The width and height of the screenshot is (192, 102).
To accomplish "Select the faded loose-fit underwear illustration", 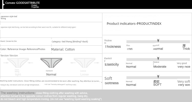I will (84, 63).
